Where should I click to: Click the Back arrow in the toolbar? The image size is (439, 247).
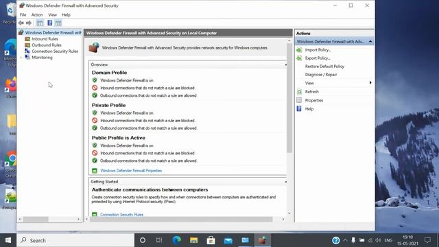(21, 23)
